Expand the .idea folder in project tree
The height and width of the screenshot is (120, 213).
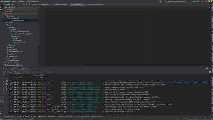point(5,12)
